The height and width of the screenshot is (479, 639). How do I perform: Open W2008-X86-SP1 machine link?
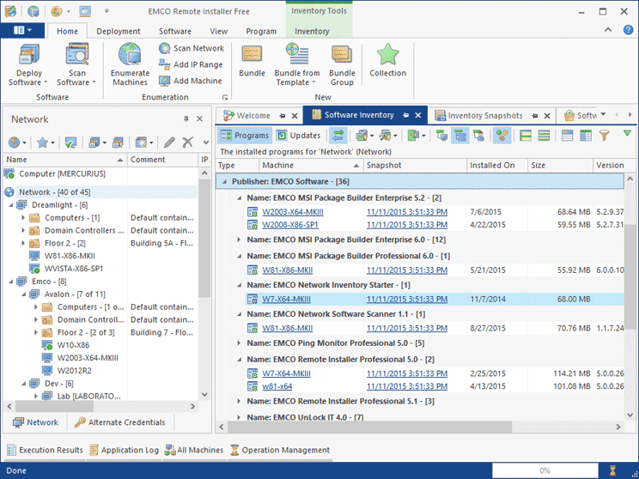290,225
